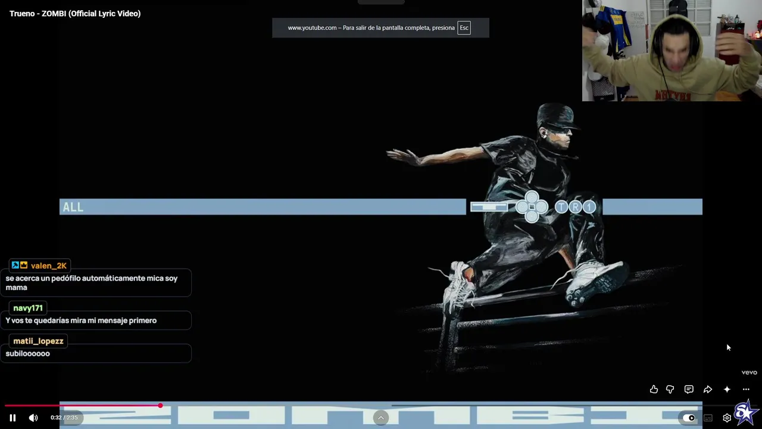Like the video with thumbs up

(x=654, y=389)
